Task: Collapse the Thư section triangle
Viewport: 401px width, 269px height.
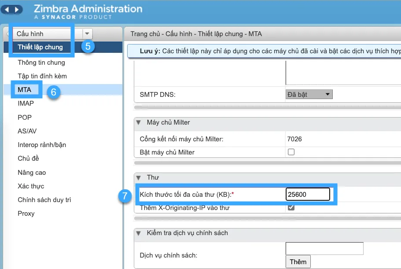Action: [x=138, y=177]
